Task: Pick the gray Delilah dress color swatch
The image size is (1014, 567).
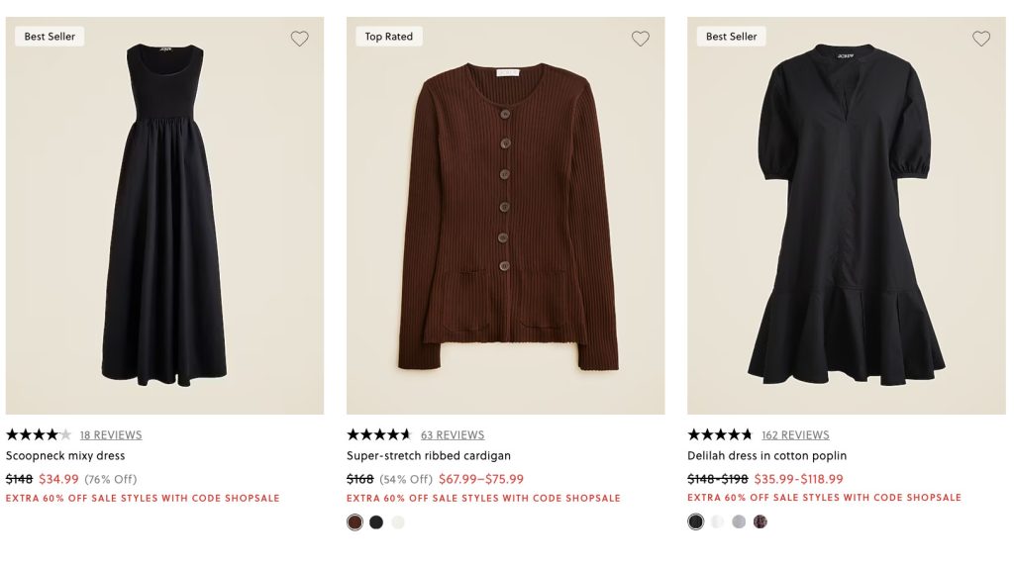Action: pyautogui.click(x=739, y=522)
